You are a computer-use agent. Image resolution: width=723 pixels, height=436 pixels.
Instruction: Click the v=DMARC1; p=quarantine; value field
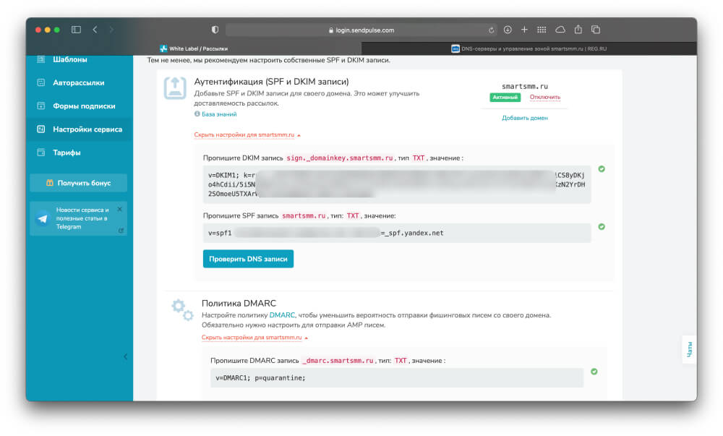397,378
